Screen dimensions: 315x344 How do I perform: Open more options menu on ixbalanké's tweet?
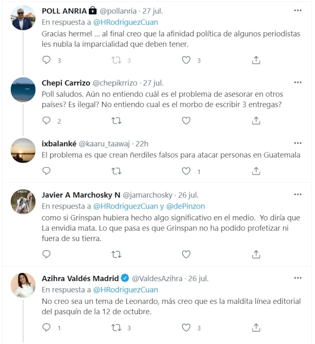coord(298,143)
